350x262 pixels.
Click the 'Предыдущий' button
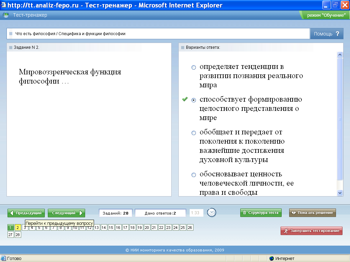tap(26, 213)
